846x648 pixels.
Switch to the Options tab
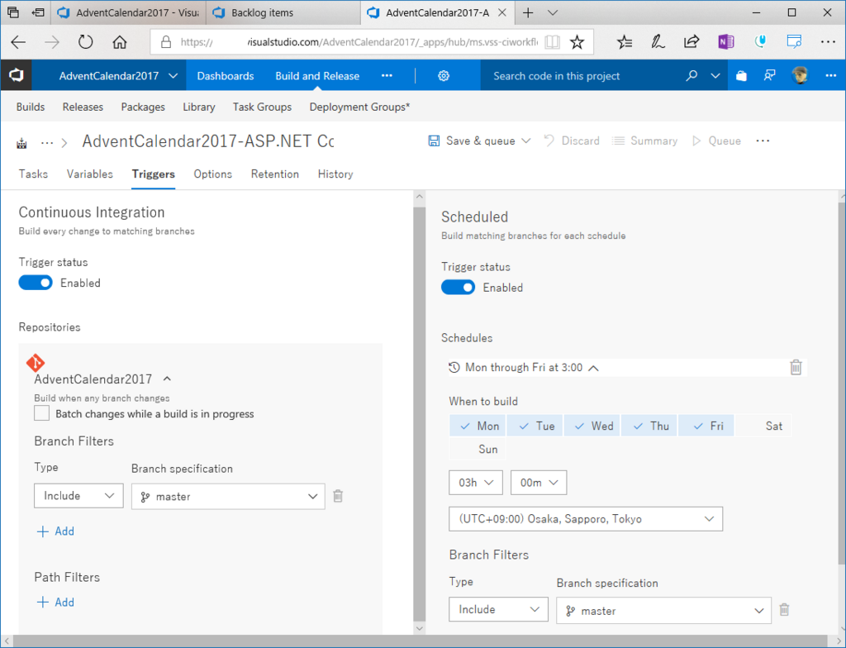(x=212, y=174)
